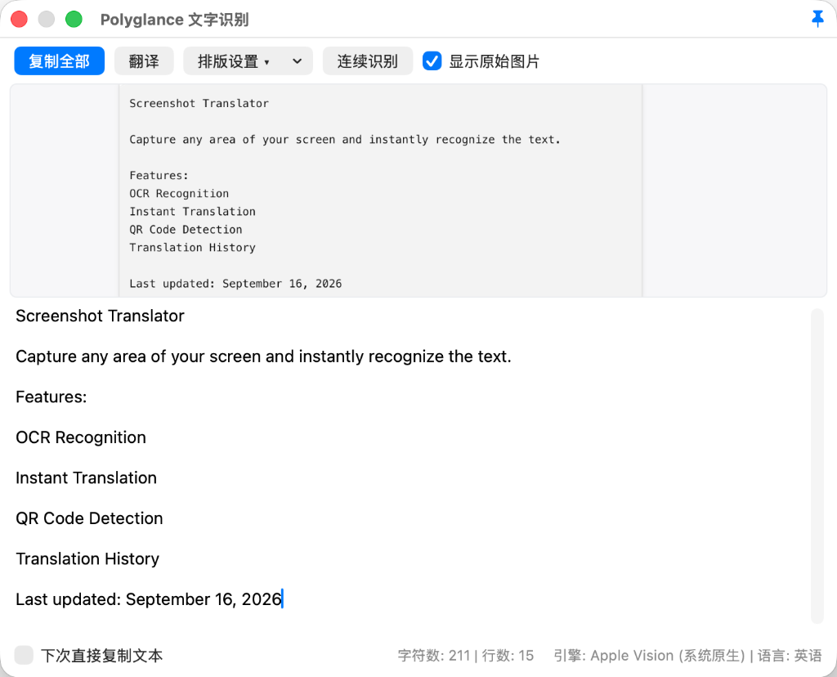Viewport: 837px width, 677px height.
Task: Click the 'Translation History' recognized line
Action: [x=87, y=559]
